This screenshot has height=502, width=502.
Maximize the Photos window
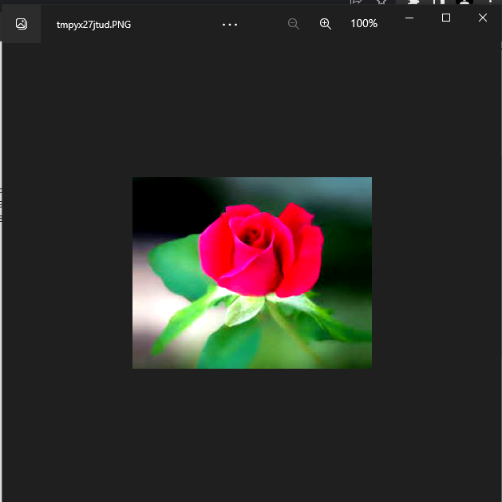pos(446,18)
